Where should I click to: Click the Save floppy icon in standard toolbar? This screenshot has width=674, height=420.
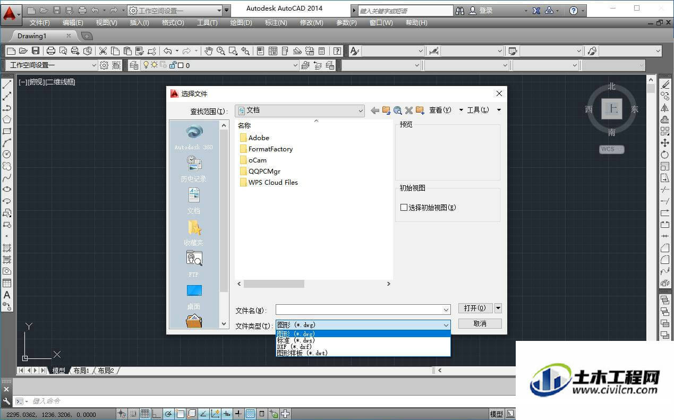point(36,51)
